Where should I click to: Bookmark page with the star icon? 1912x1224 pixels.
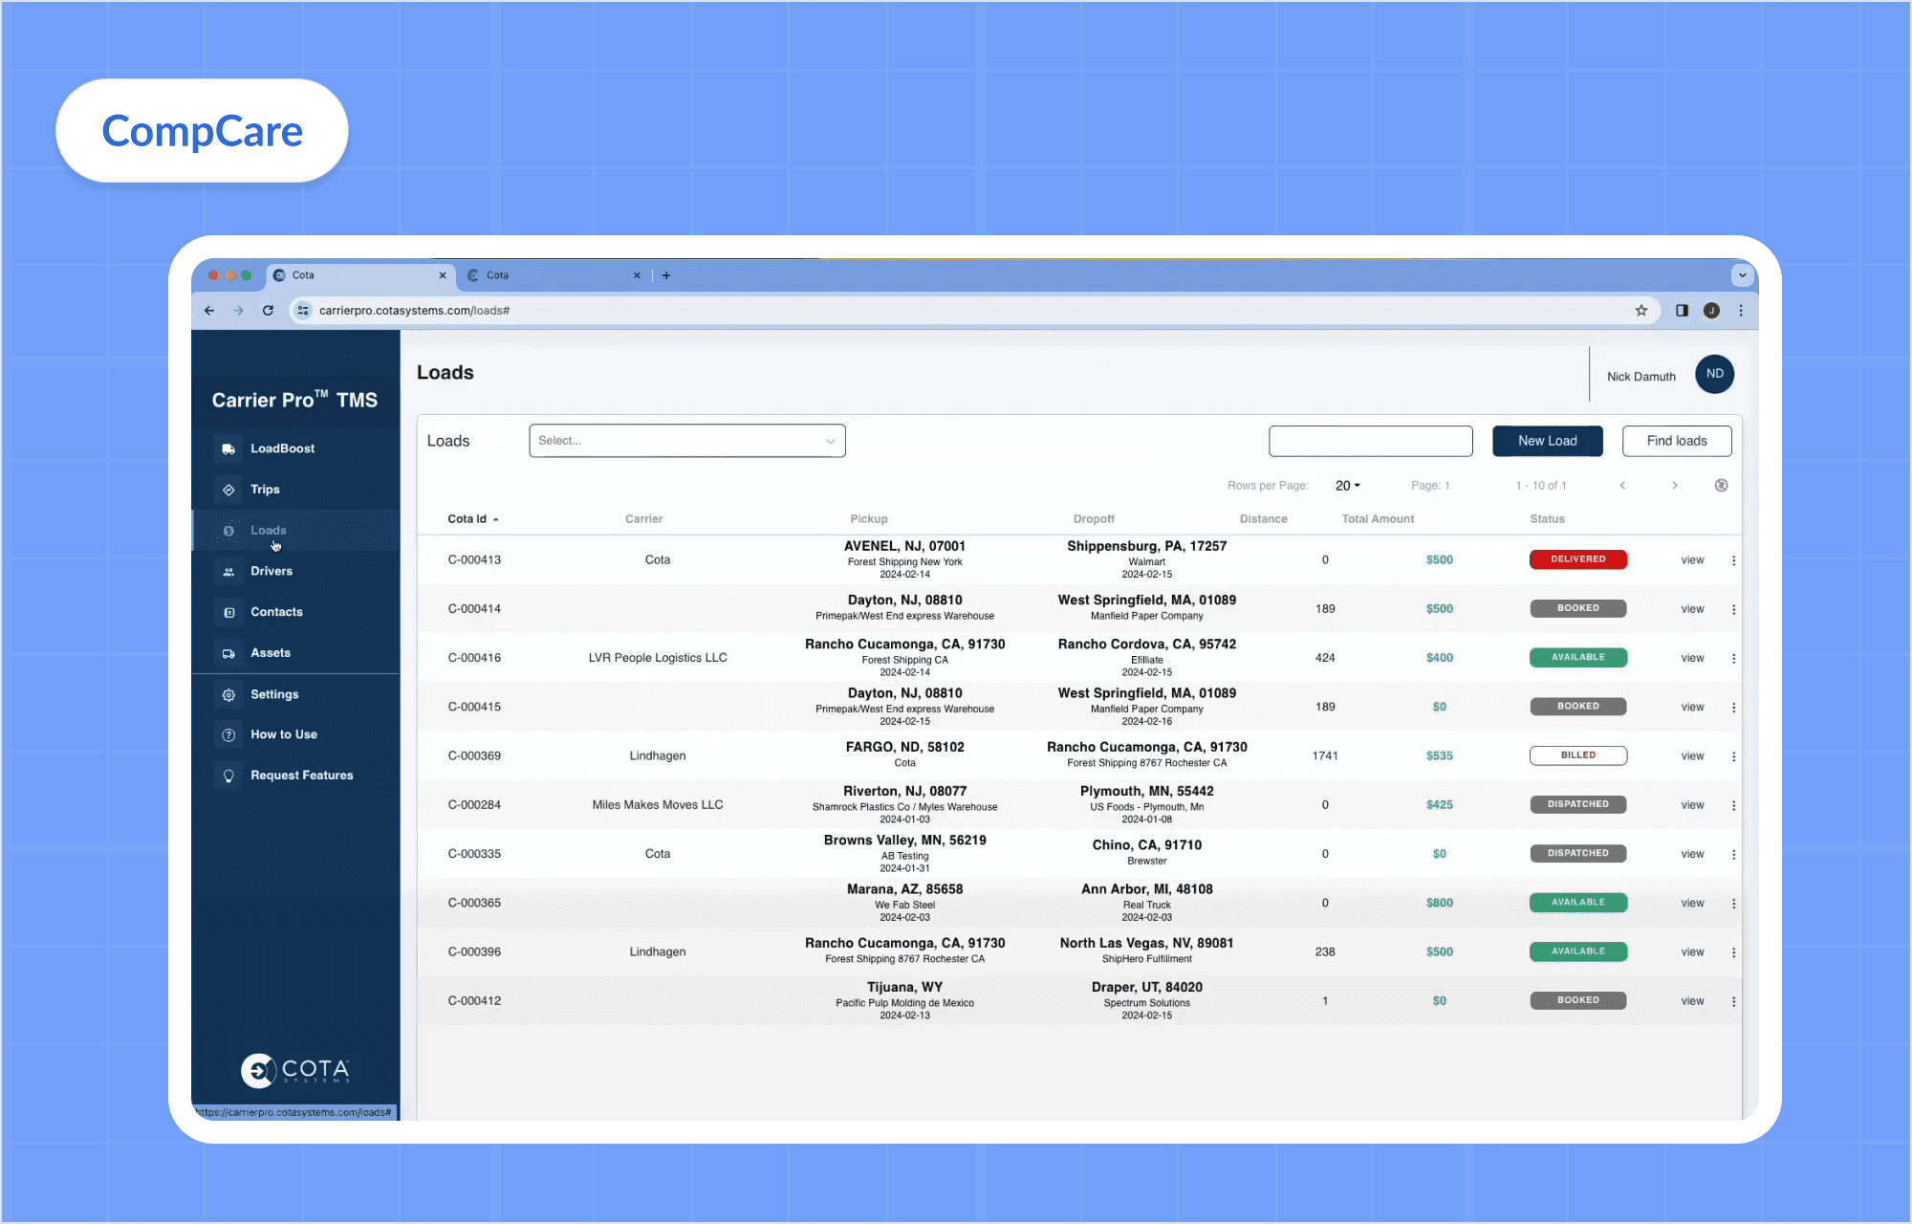[1641, 311]
